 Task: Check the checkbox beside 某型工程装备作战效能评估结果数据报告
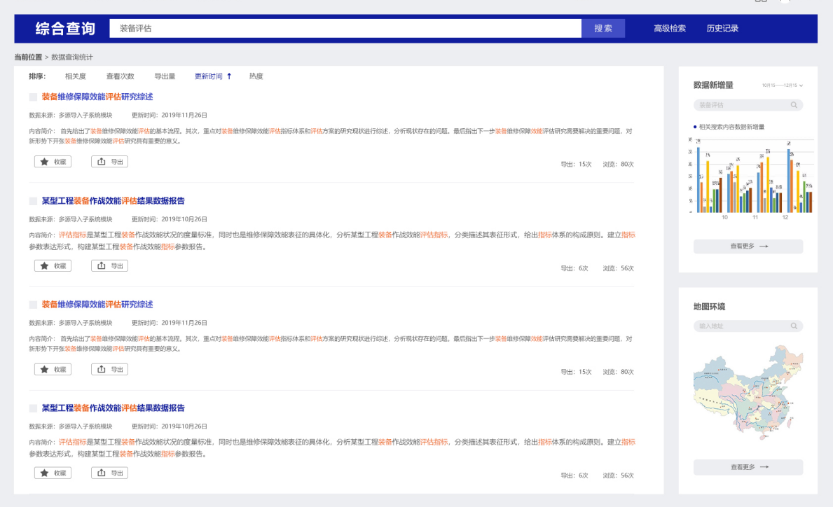click(33, 201)
